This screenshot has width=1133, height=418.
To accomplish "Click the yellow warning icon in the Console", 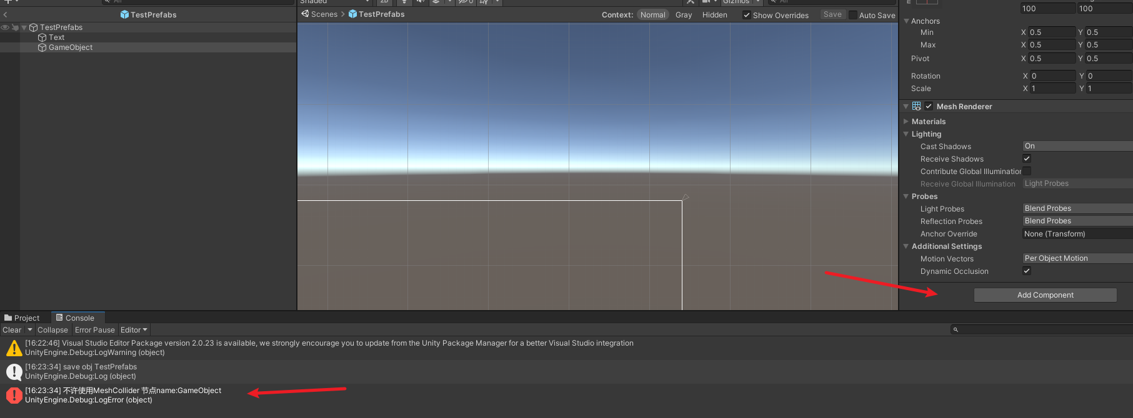I will [x=14, y=348].
